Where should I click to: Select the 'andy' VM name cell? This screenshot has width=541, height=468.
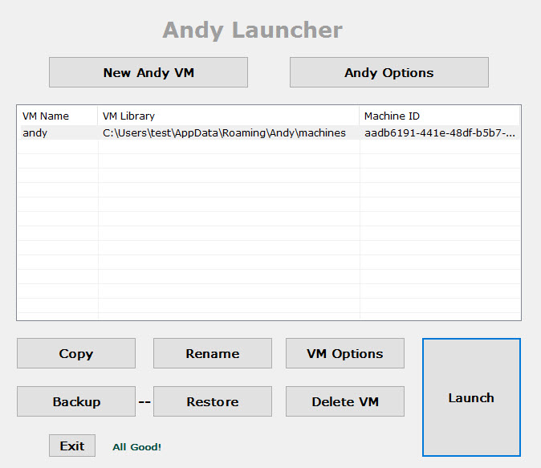point(35,132)
